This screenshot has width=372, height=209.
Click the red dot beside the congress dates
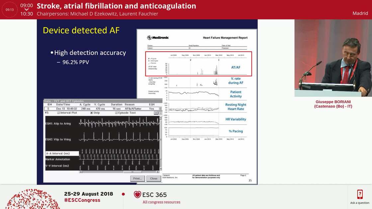(x=123, y=194)
